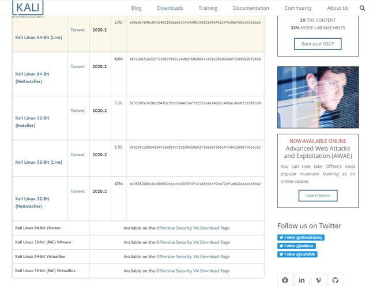Viewport: 369px width, 286px height.
Task: Open the Downloads menu item
Action: (170, 8)
